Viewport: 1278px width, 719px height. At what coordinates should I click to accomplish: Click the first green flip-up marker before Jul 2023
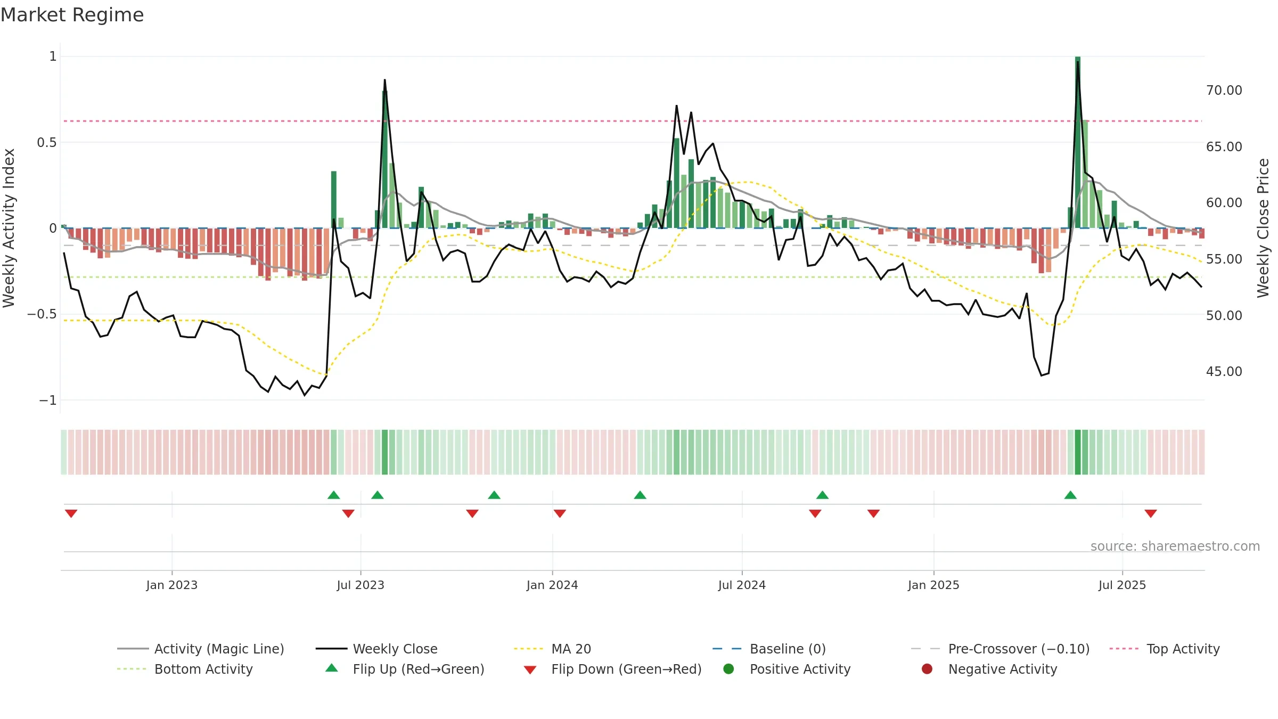pos(334,495)
